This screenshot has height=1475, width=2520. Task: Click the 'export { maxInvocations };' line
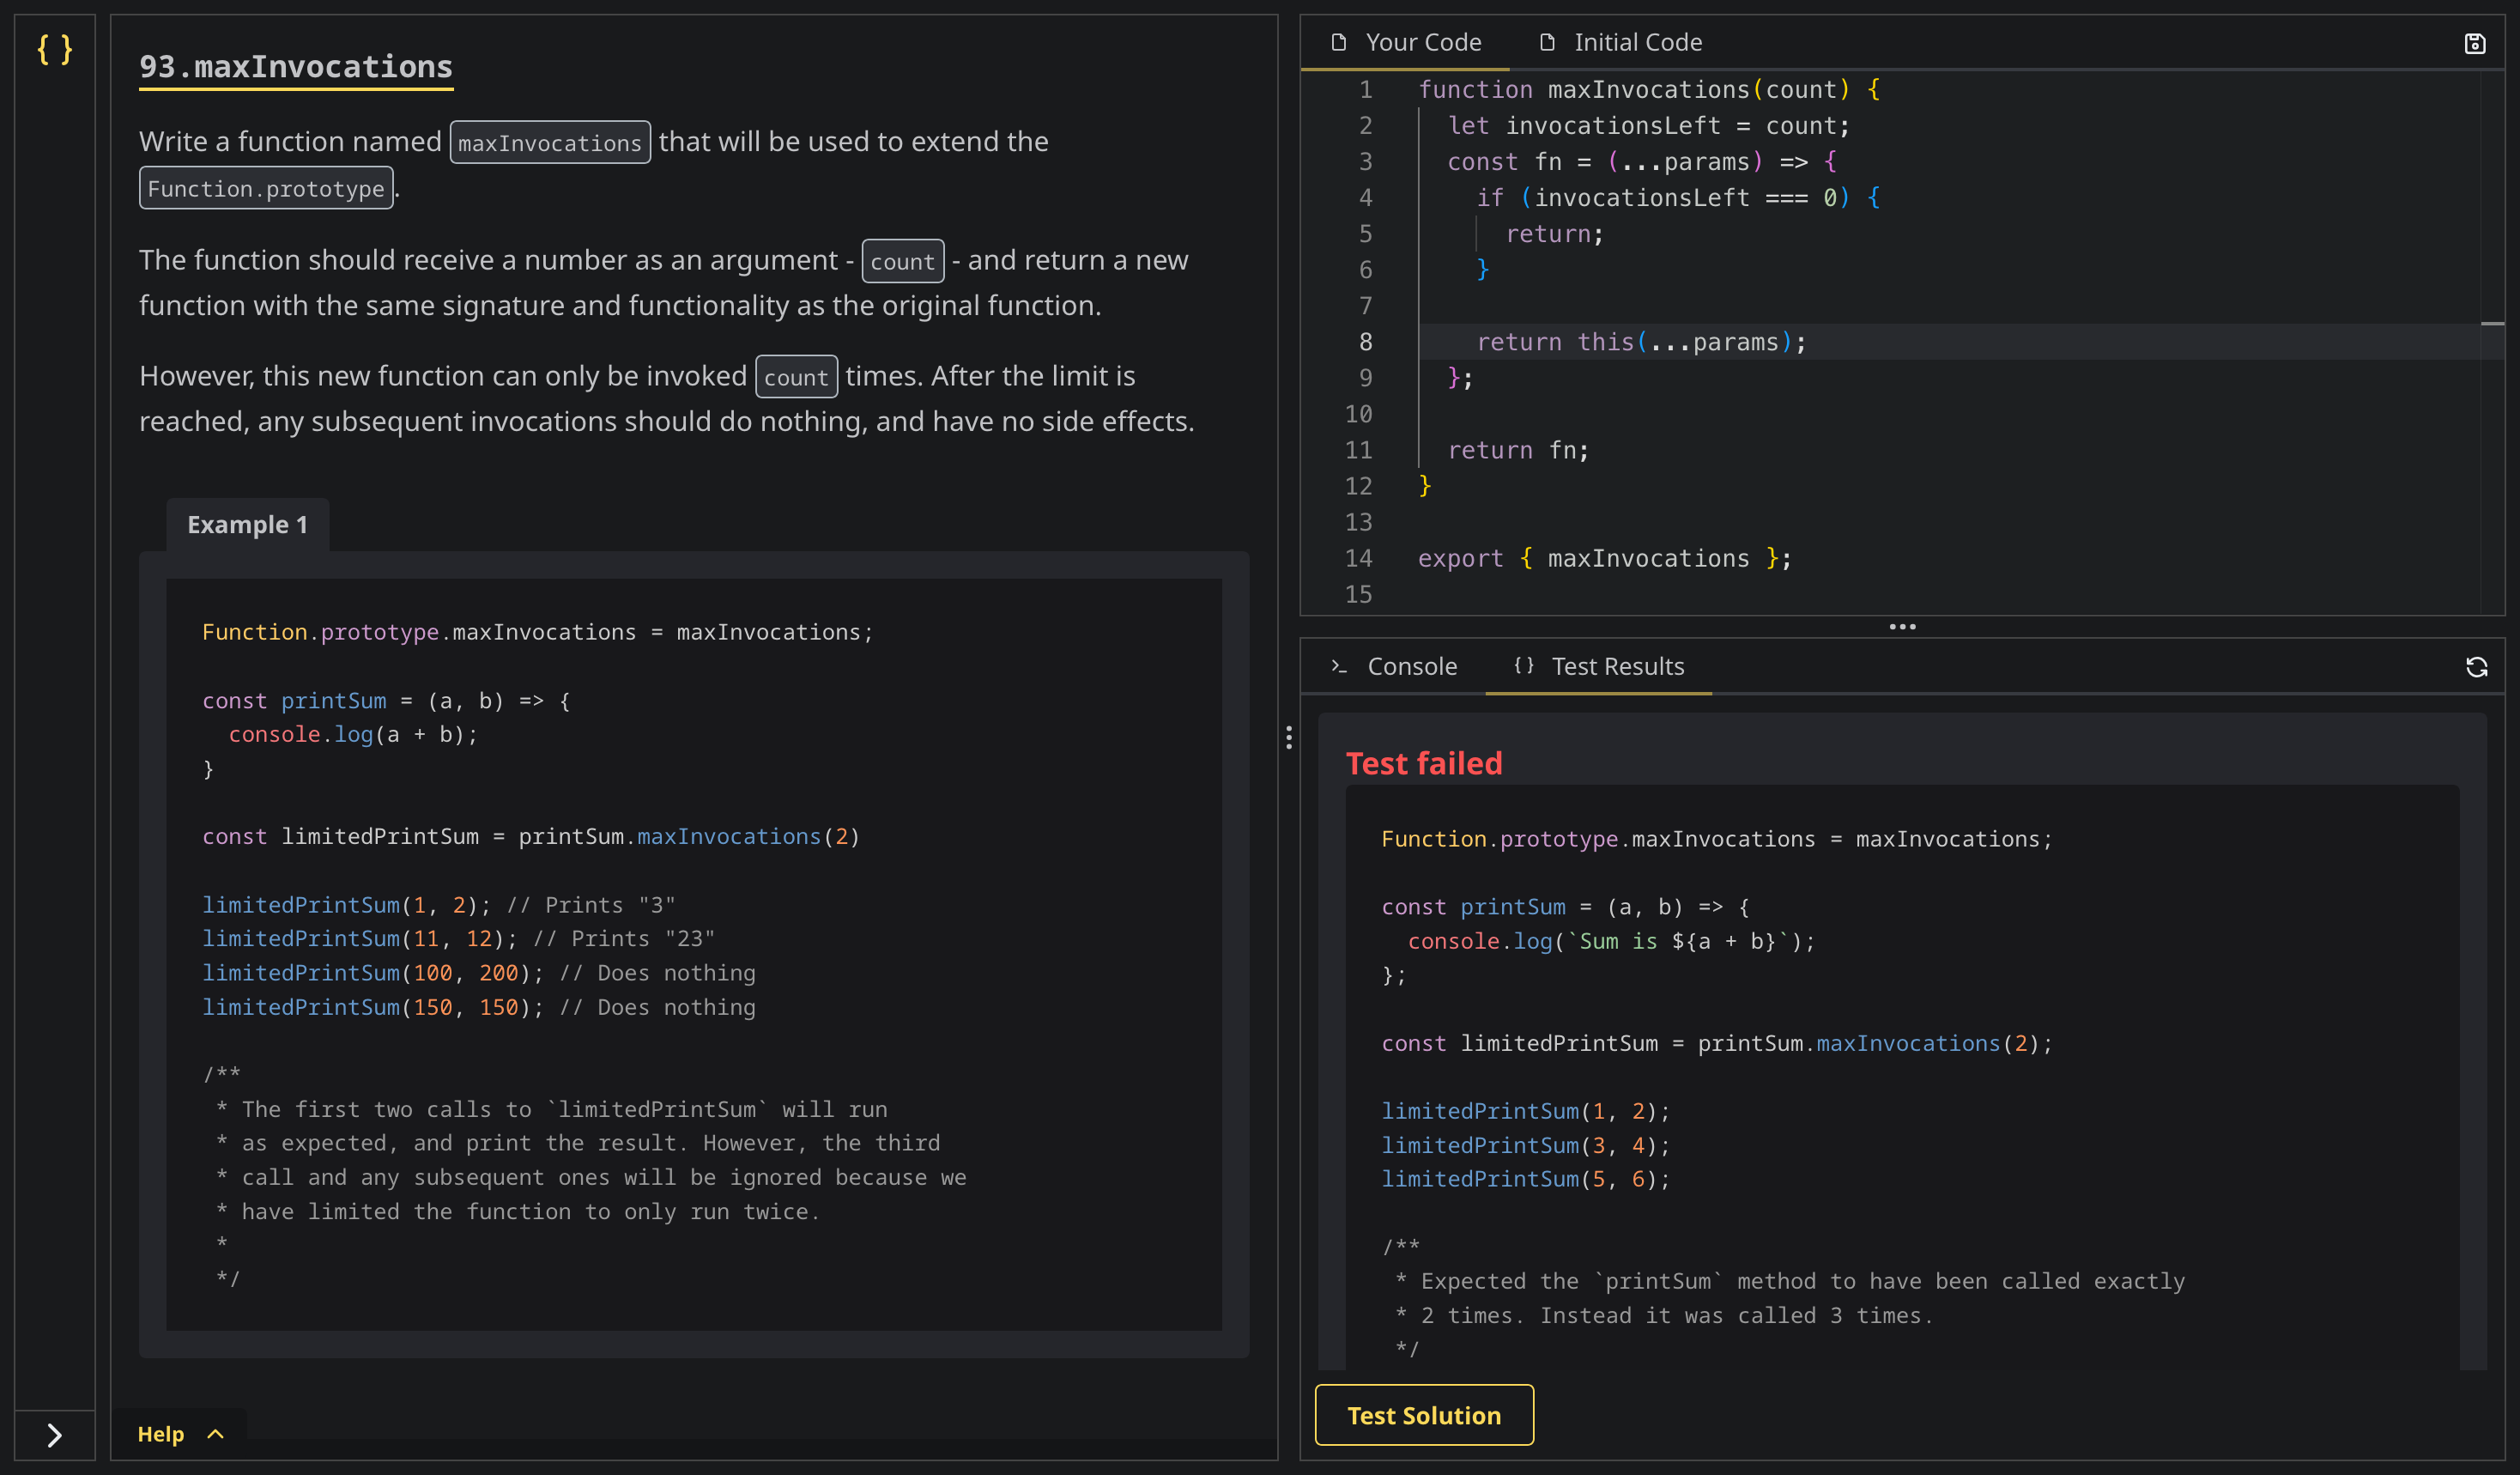(1605, 558)
